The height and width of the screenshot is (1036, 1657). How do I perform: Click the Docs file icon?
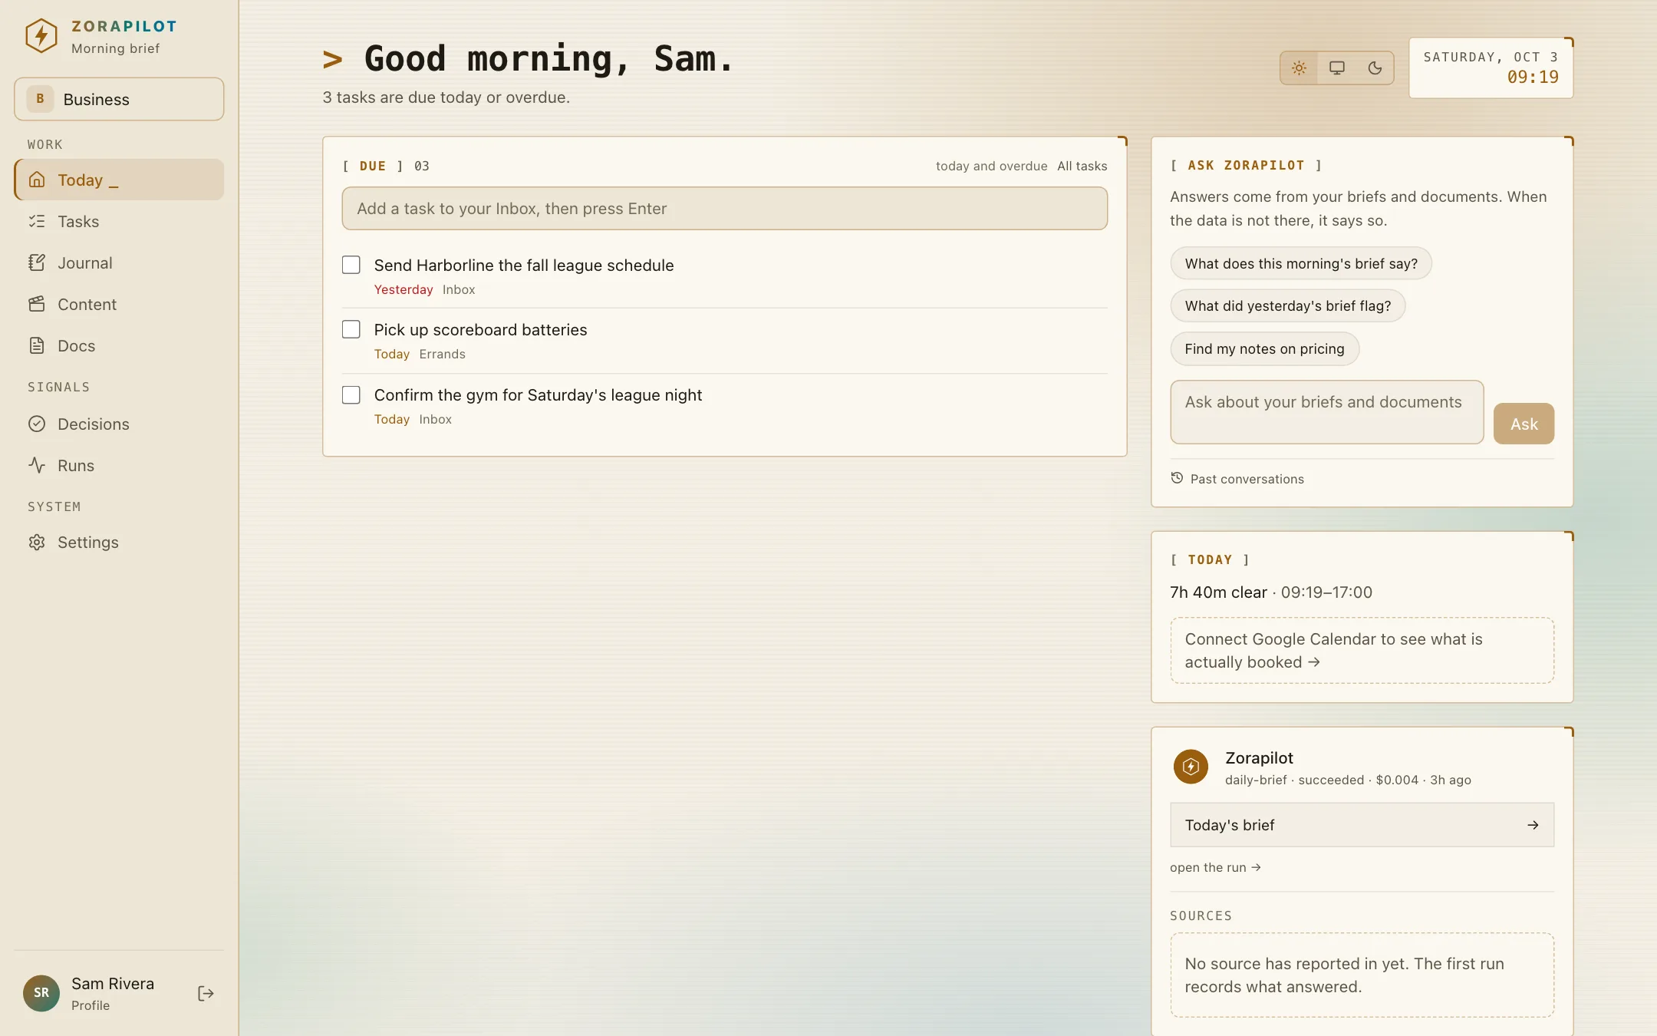(37, 345)
